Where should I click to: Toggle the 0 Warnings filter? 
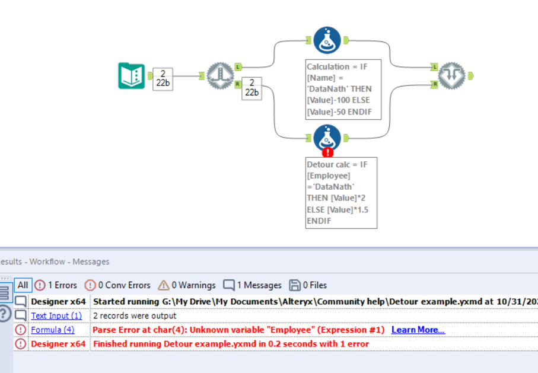coord(187,285)
